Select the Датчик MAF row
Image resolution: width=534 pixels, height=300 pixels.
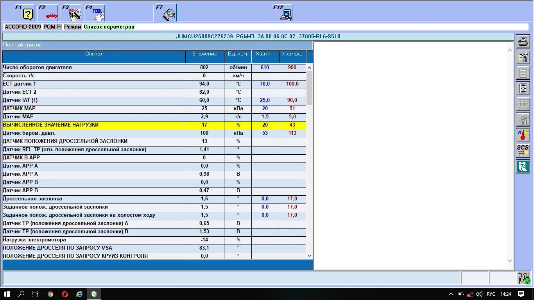[154, 117]
